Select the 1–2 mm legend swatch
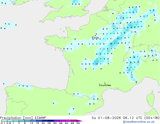 16,121
